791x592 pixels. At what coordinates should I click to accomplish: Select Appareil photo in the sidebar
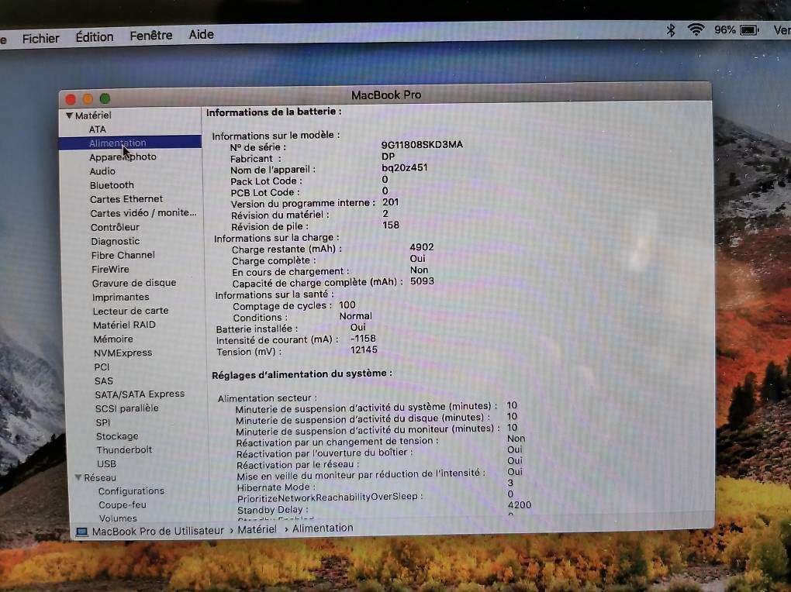(123, 157)
